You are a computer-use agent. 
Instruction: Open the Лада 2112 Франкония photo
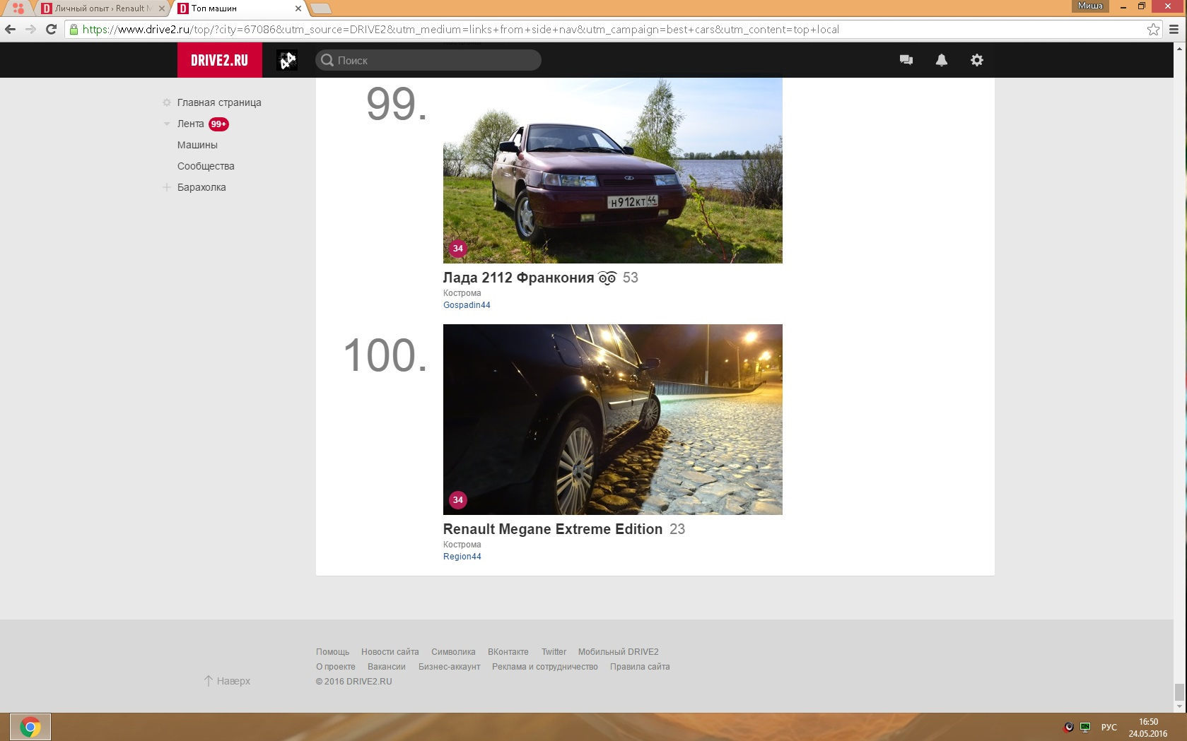[613, 170]
